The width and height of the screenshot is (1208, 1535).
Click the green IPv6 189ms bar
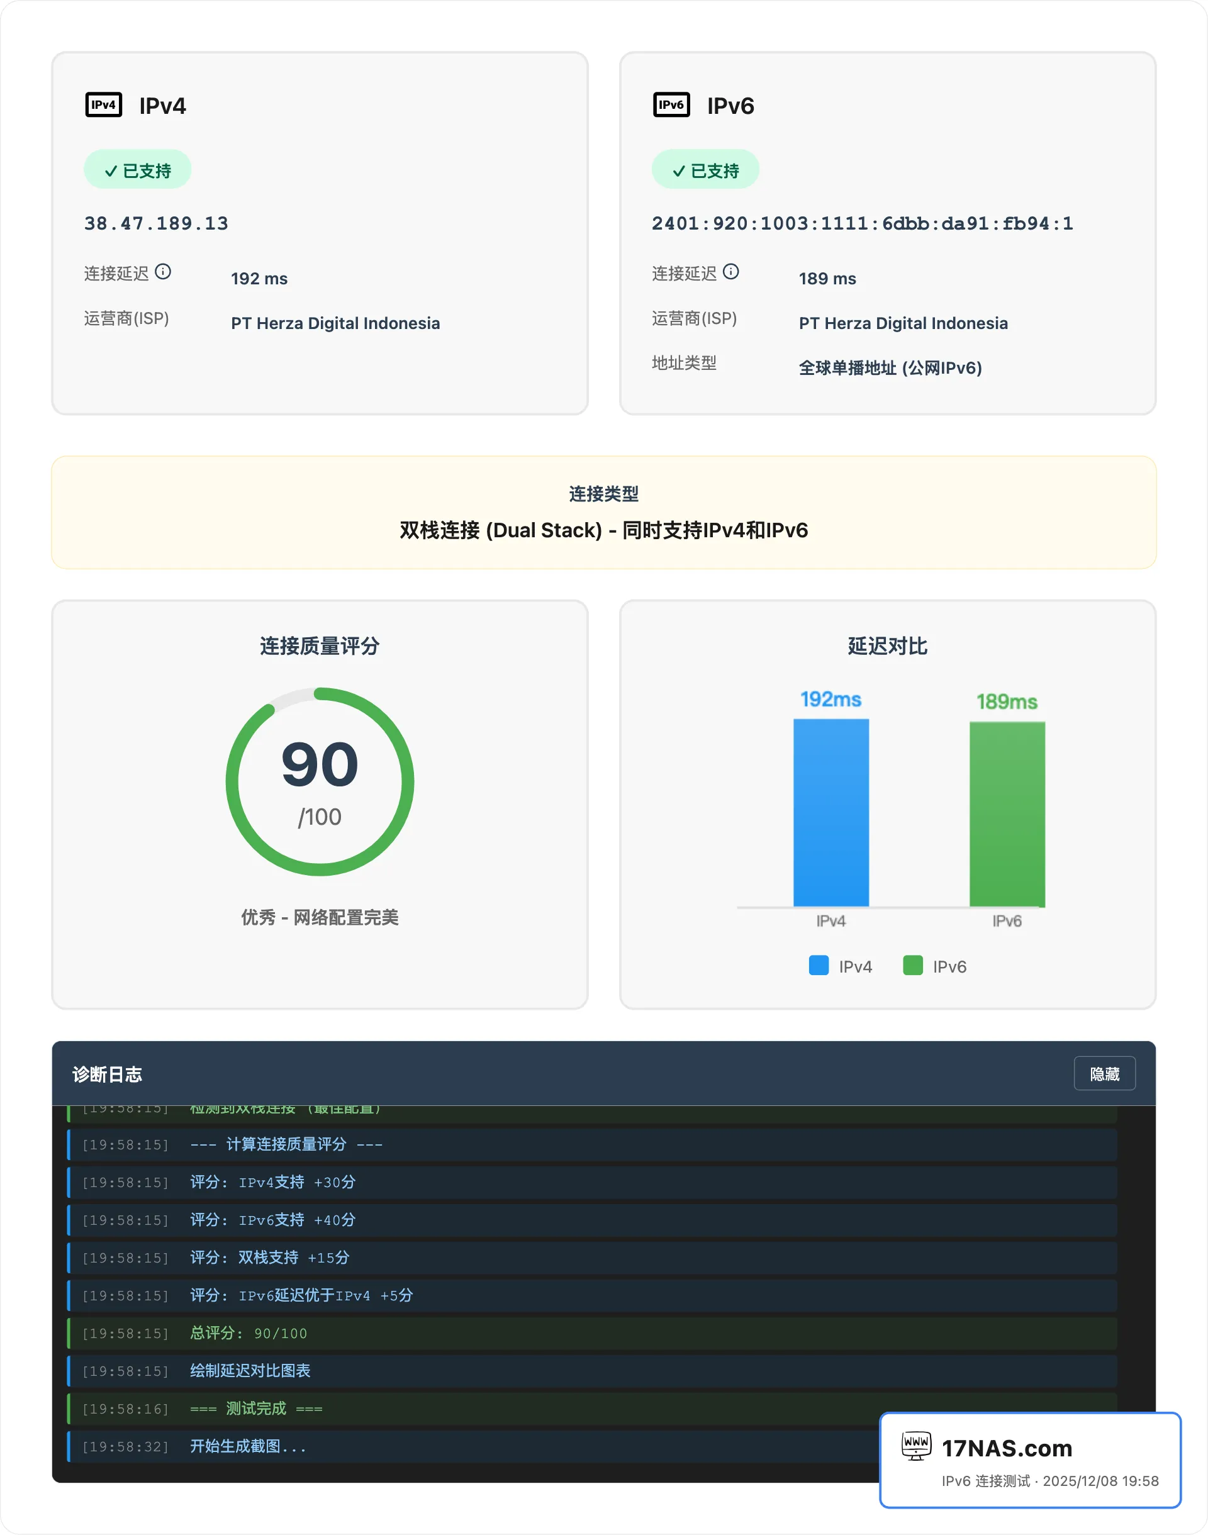(x=1007, y=814)
